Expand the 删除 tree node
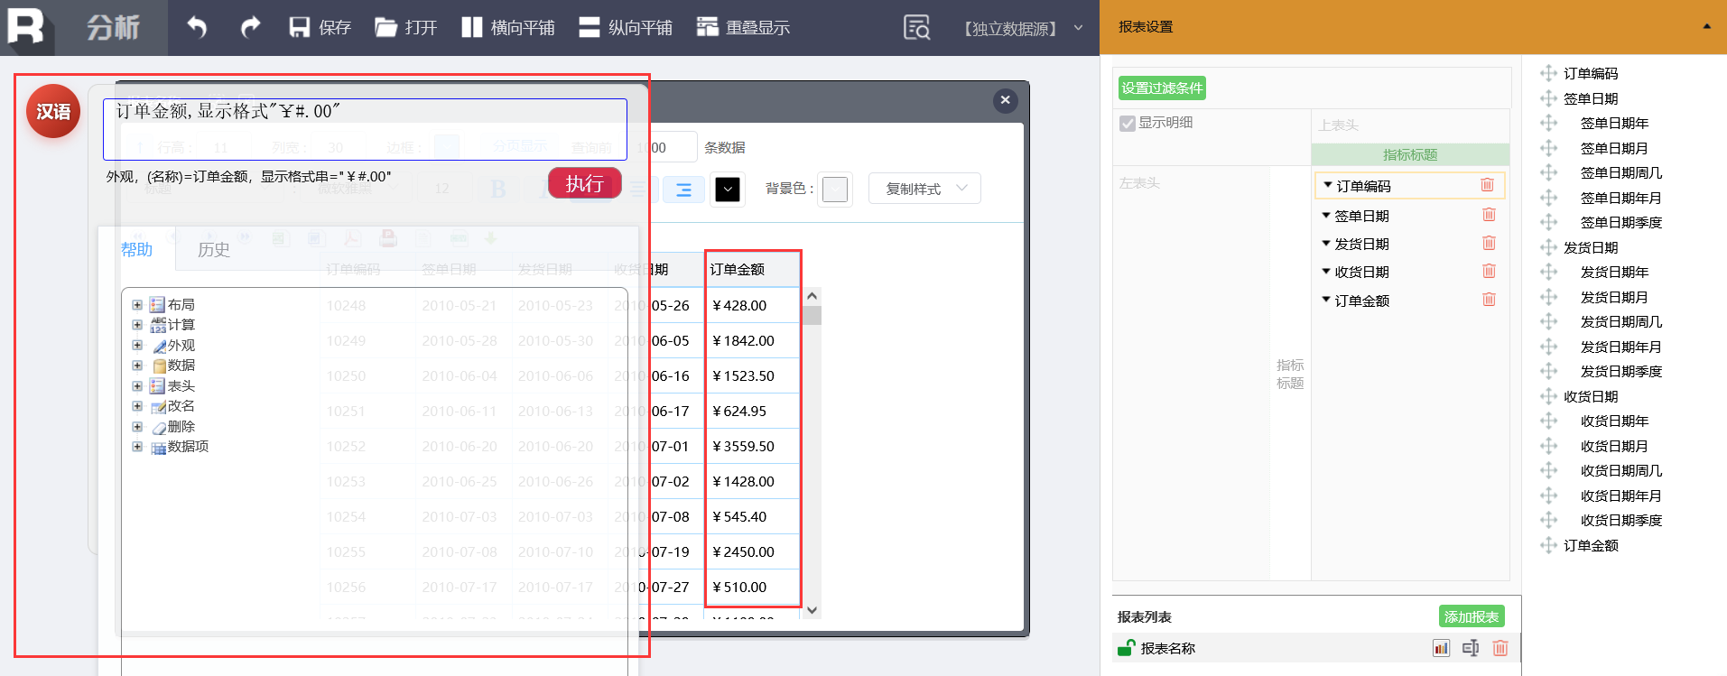This screenshot has height=676, width=1727. click(x=137, y=427)
